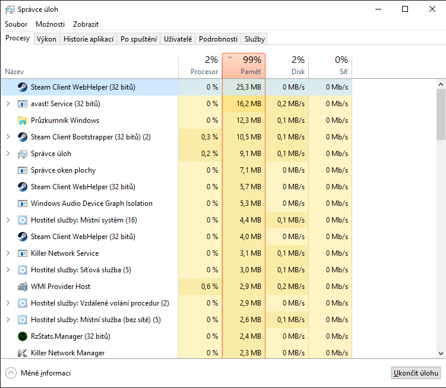Expand the Steam Client Bootstrapper group

(8, 137)
